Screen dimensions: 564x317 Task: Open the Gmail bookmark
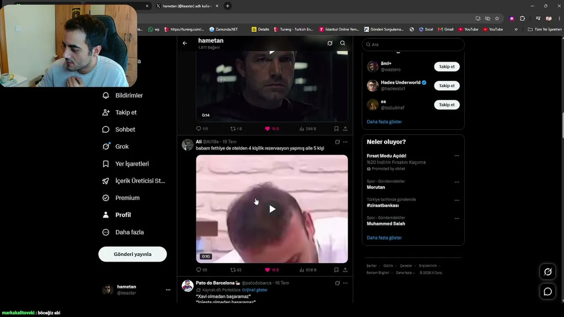coord(445,29)
